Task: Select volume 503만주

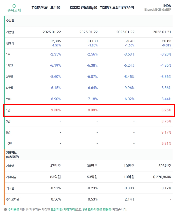Action: [x=165, y=166]
